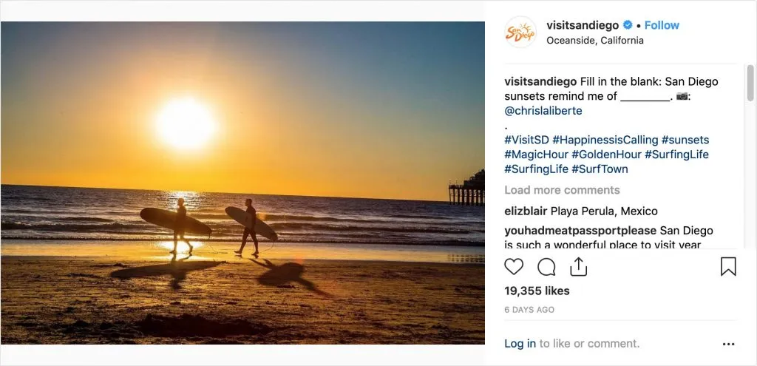Follow the visitsandiego account

click(662, 25)
